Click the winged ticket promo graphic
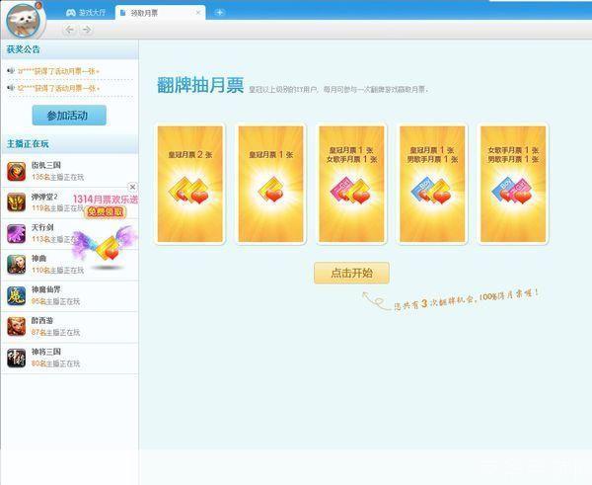The width and height of the screenshot is (592, 485). (107, 247)
